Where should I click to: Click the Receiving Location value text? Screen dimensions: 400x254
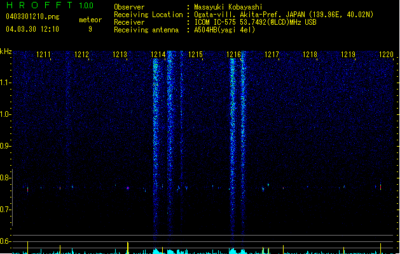[x=284, y=15]
